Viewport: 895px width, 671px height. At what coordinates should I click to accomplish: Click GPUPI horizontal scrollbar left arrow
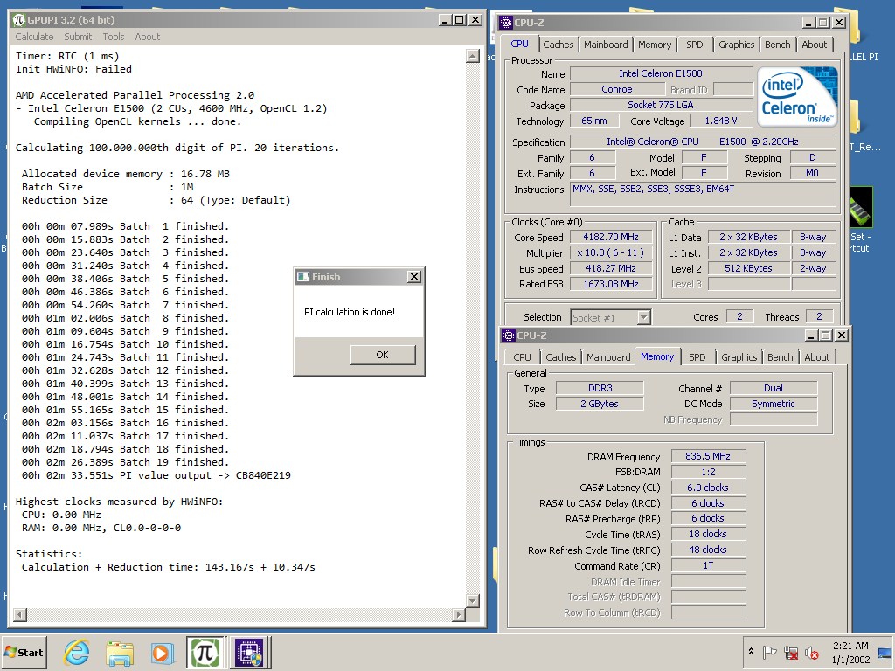point(20,614)
